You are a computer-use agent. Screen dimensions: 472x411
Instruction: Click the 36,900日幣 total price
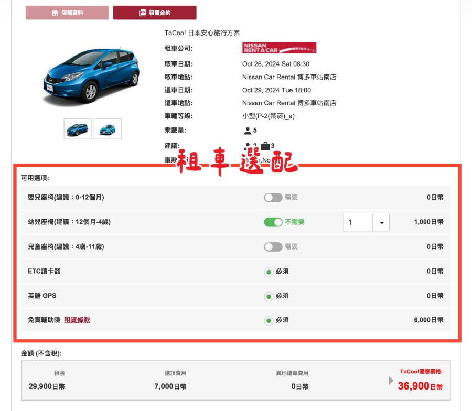420,386
